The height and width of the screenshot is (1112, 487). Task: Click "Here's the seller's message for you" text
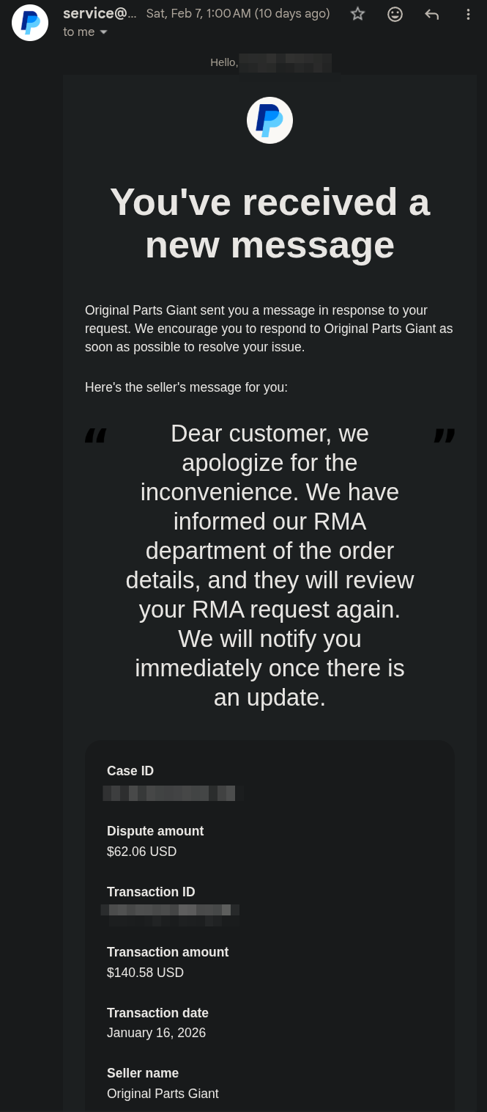(x=186, y=387)
